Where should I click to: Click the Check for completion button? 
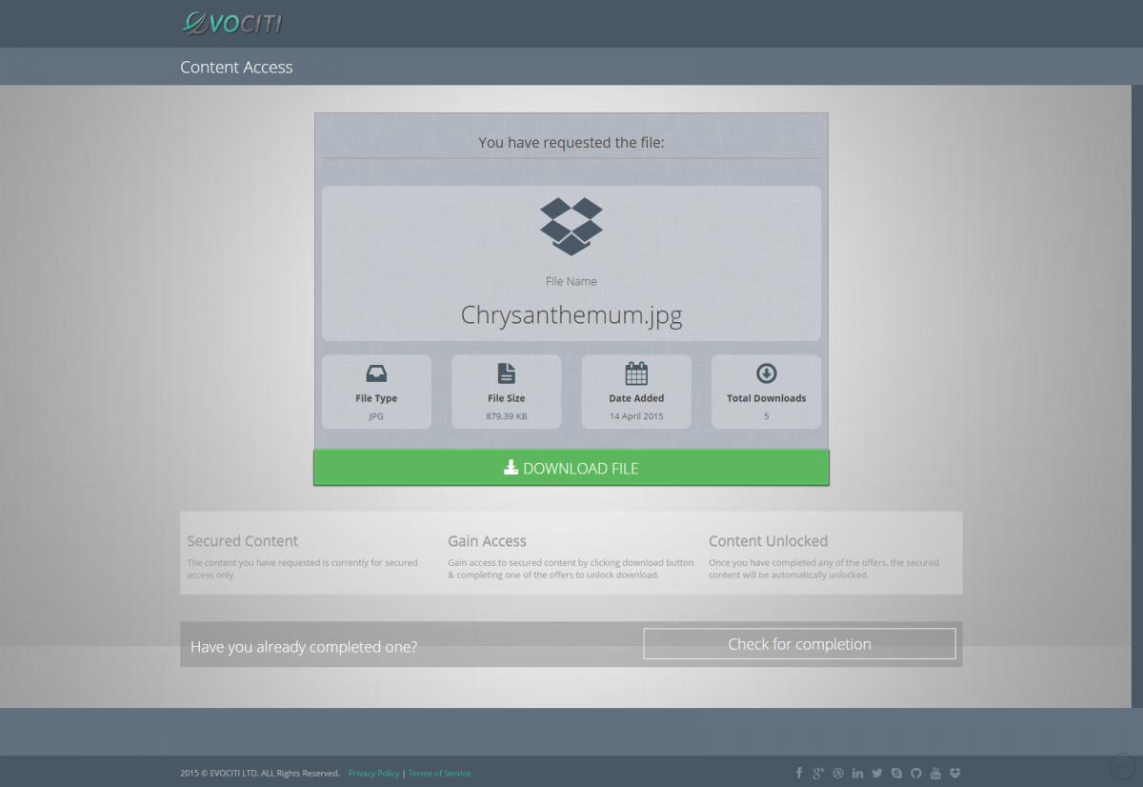800,644
